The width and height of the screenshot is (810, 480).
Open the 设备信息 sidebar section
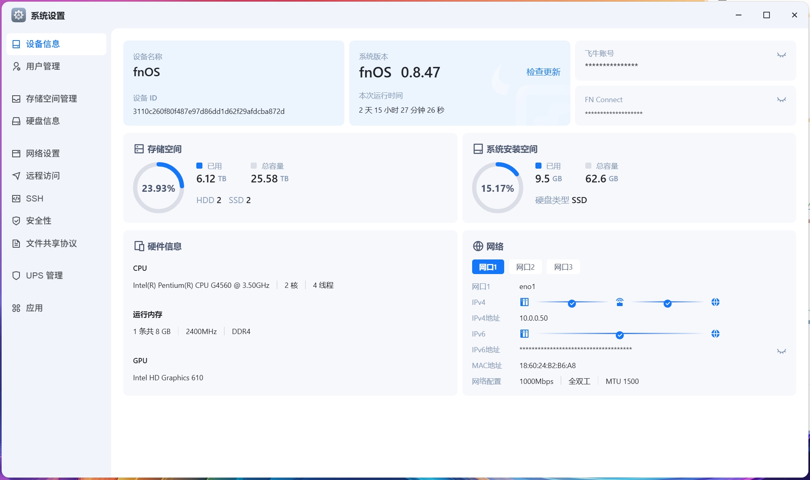coord(56,44)
